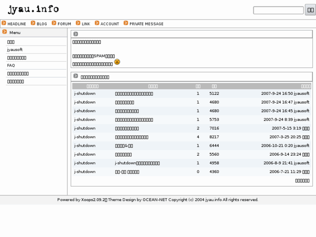Open the topic with 5753 views

click(x=134, y=120)
